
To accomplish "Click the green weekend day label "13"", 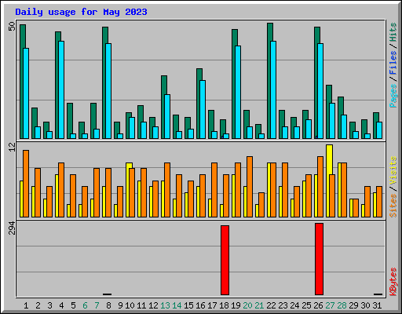I will point(165,305).
